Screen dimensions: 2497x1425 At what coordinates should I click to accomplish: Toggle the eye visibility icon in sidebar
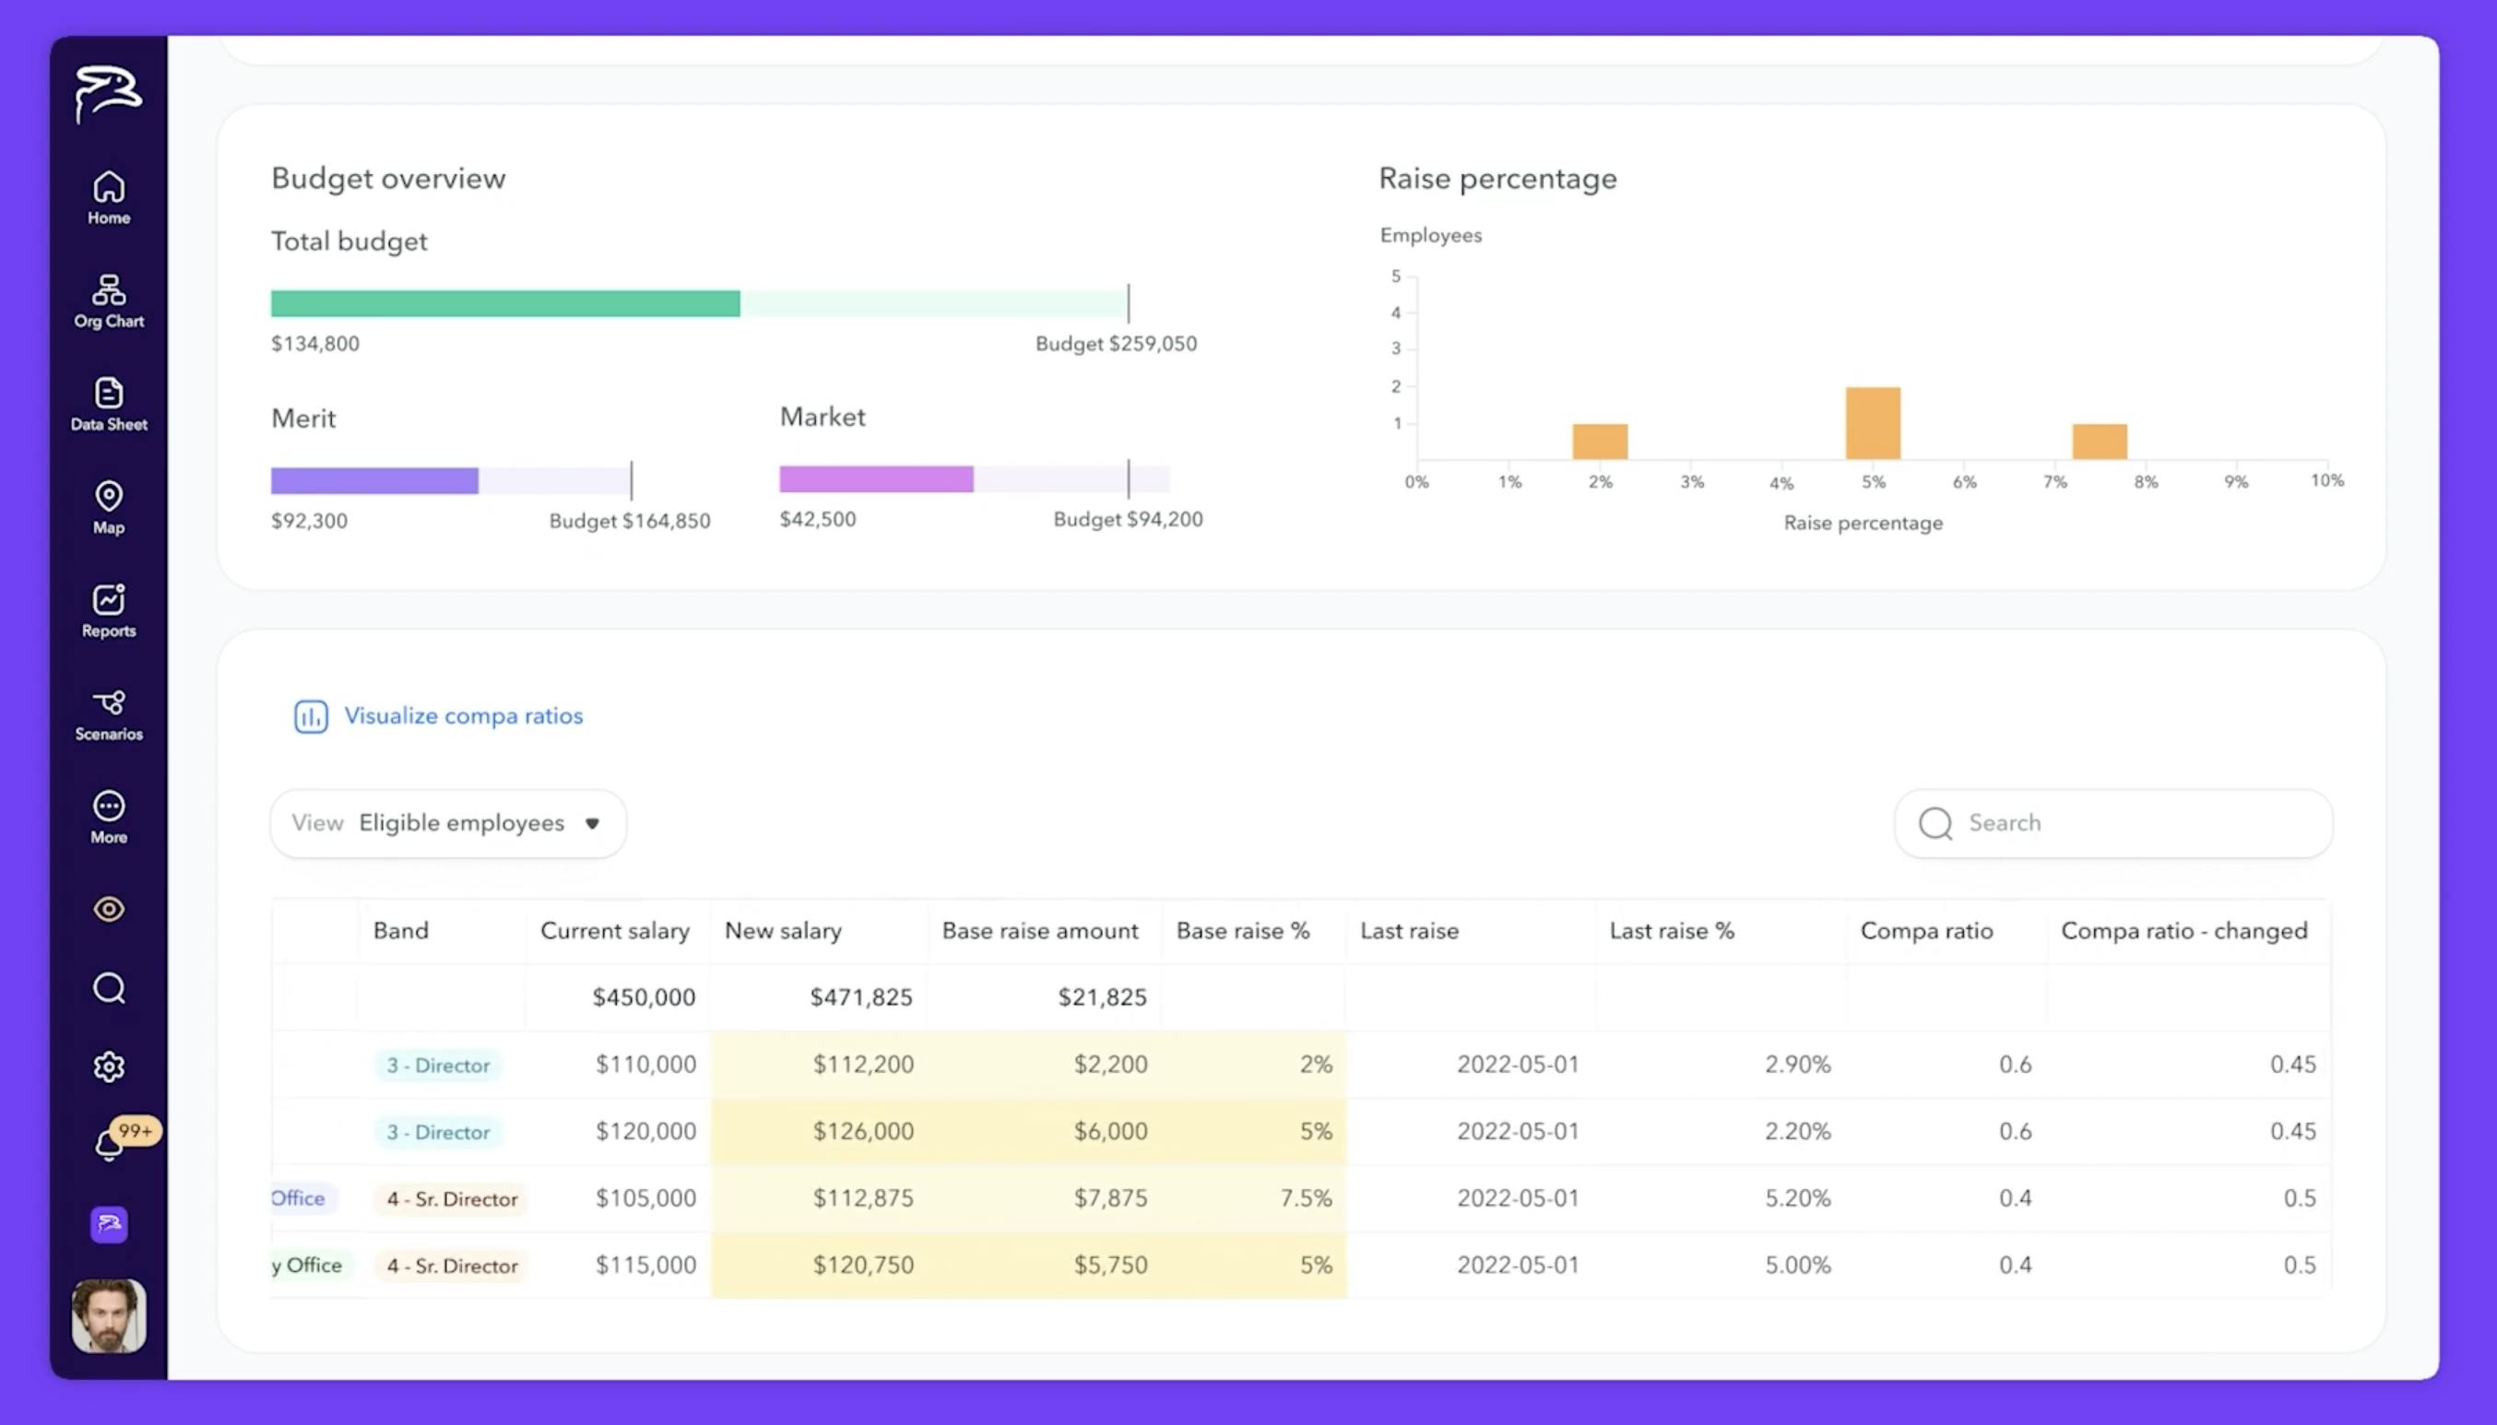(109, 909)
